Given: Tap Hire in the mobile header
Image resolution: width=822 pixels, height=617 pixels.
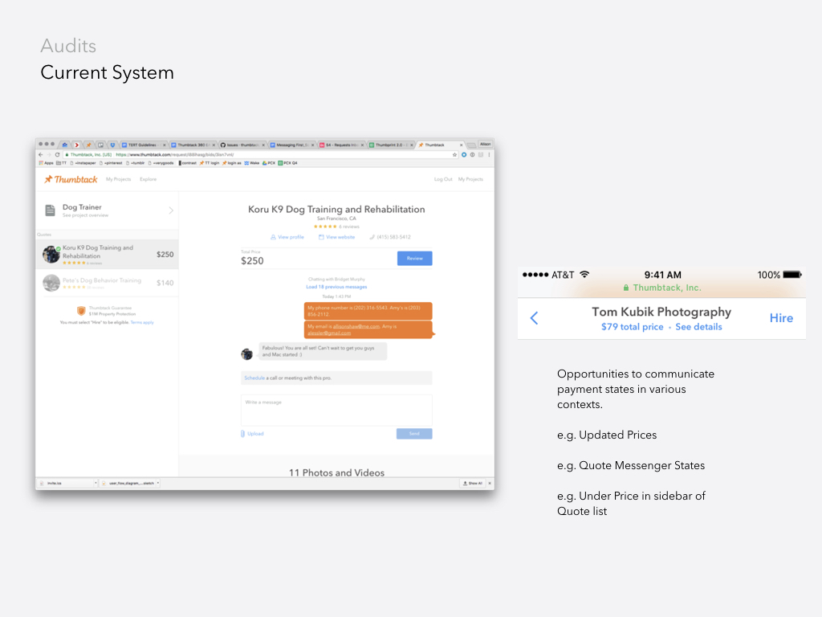Looking at the screenshot, I should coord(781,318).
